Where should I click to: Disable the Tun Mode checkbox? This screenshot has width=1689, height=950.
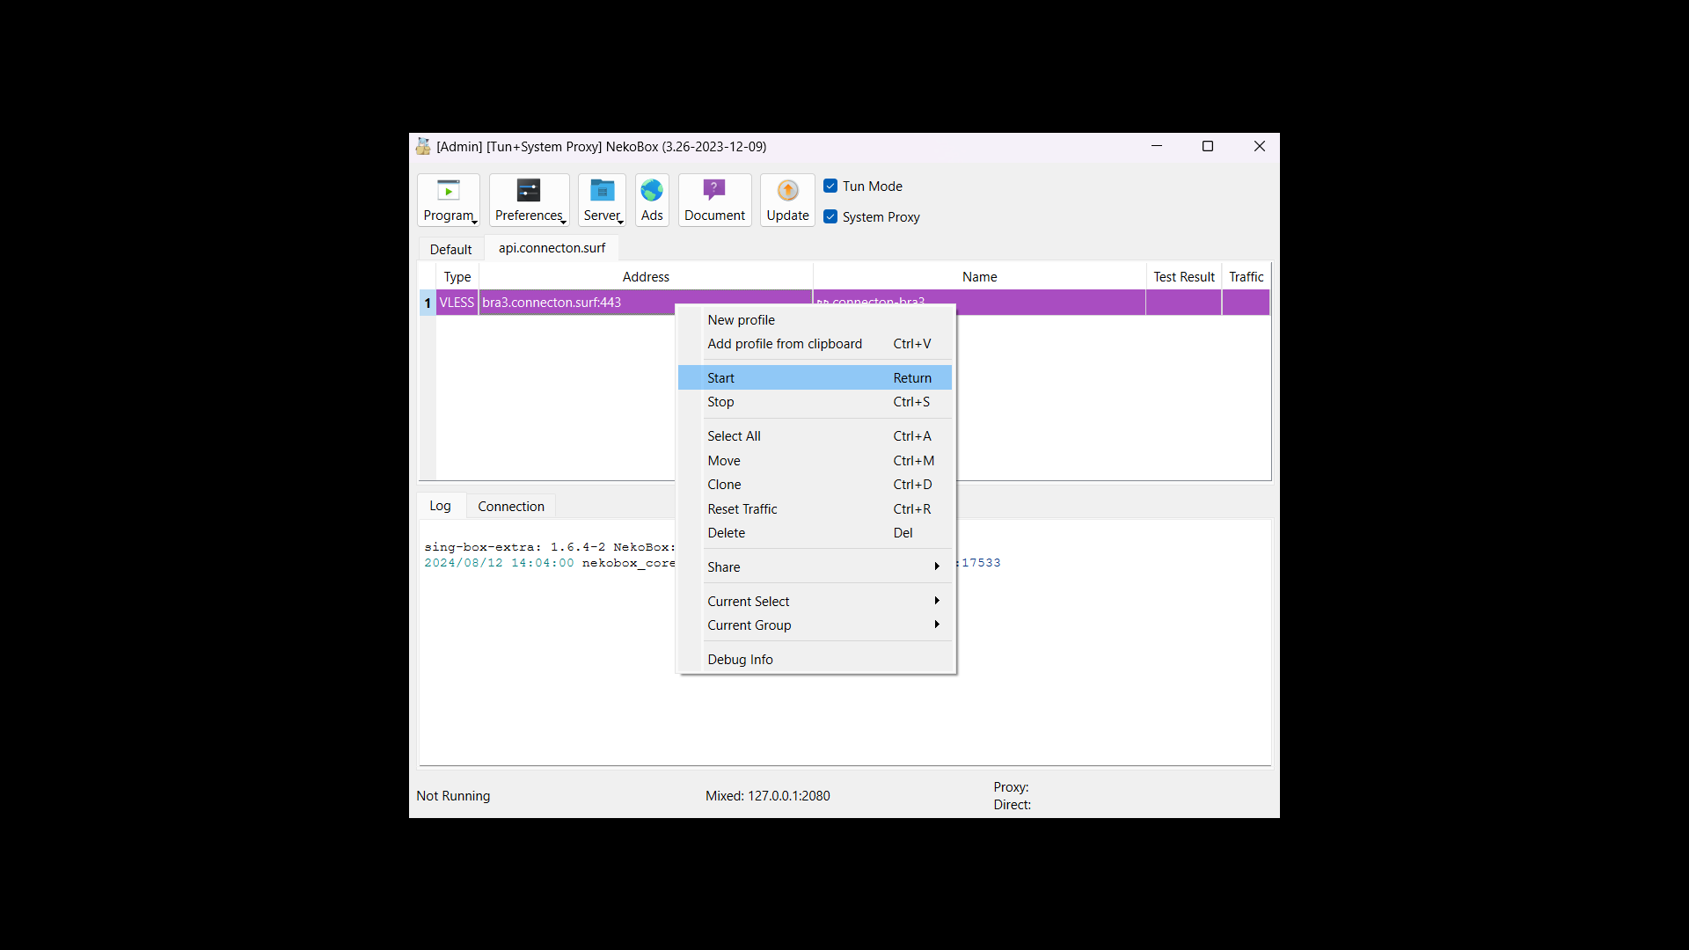(x=830, y=186)
